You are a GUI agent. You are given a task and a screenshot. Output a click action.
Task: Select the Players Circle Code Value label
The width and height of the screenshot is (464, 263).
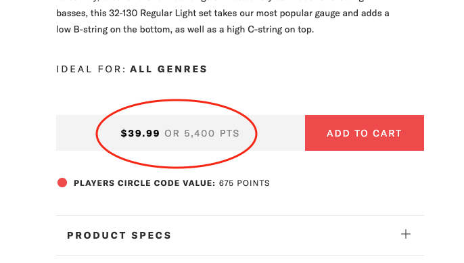point(145,183)
